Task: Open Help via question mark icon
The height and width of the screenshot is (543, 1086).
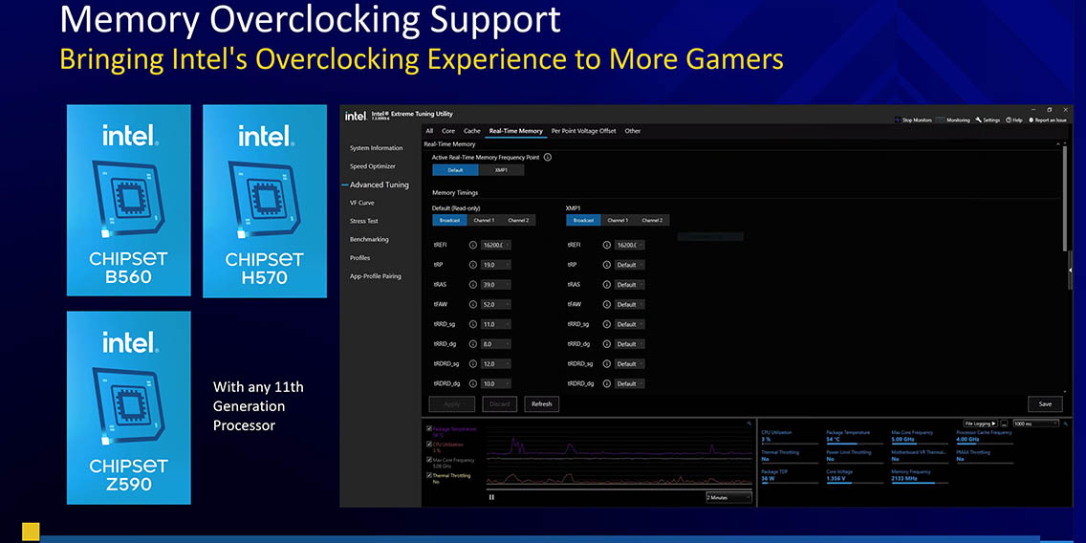Action: 1009,119
